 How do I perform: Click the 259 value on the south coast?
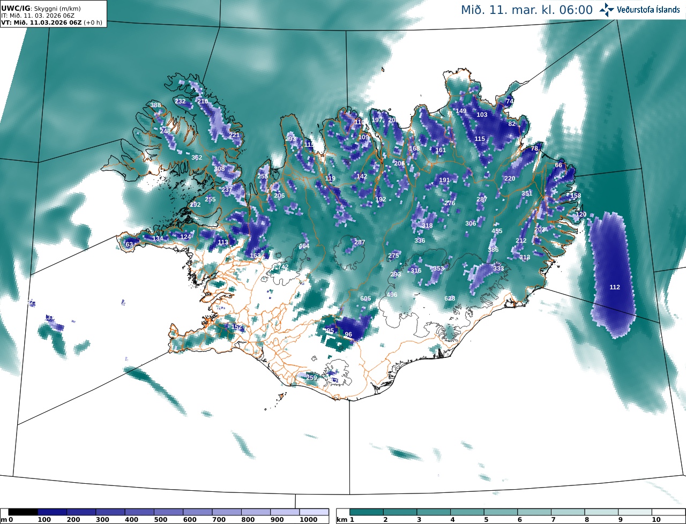click(311, 378)
